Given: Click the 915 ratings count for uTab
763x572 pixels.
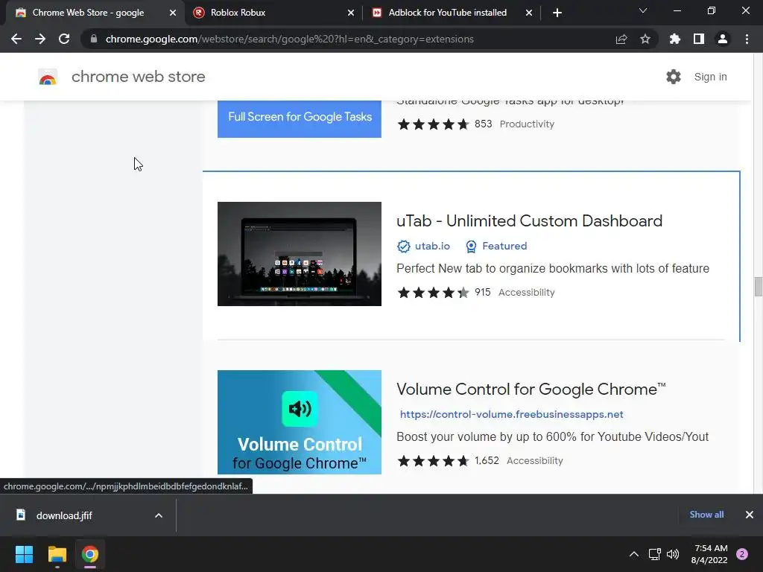Looking at the screenshot, I should pyautogui.click(x=483, y=292).
